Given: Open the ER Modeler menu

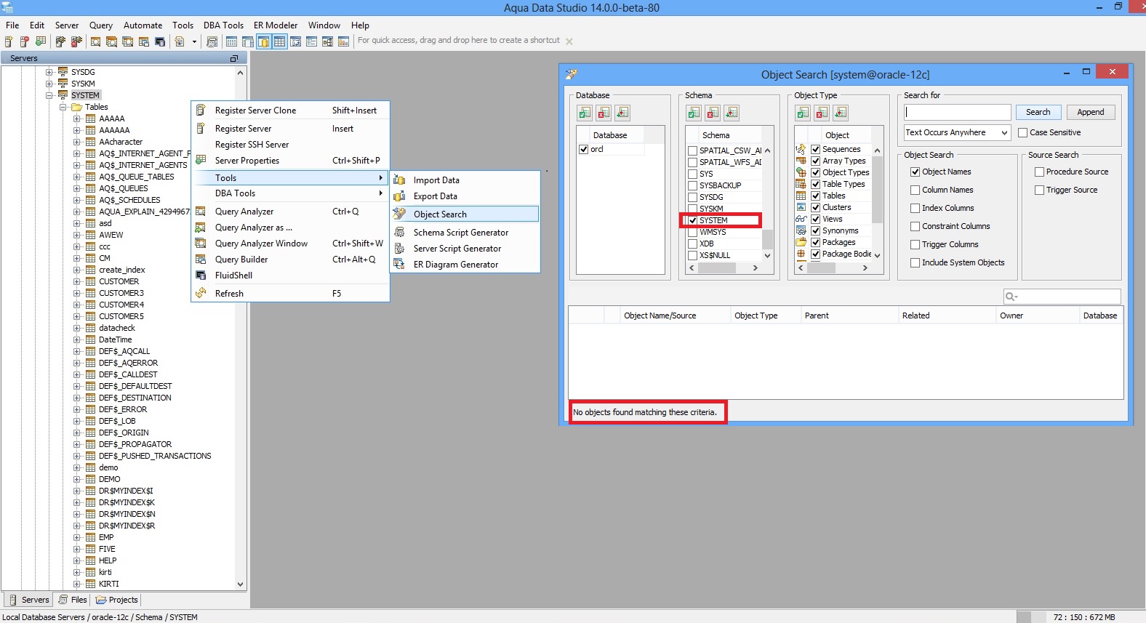Looking at the screenshot, I should coord(276,25).
